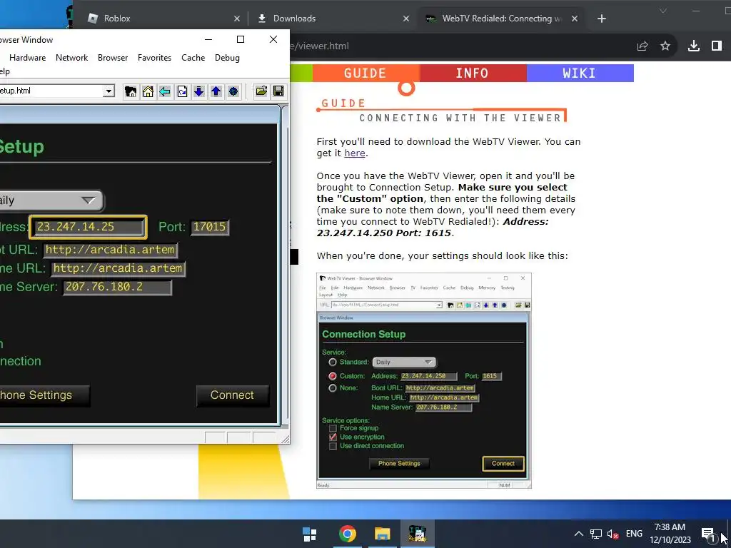Screen dimensions: 731x548
Task: Click the Connection Setup example screenshot
Action: click(424, 381)
